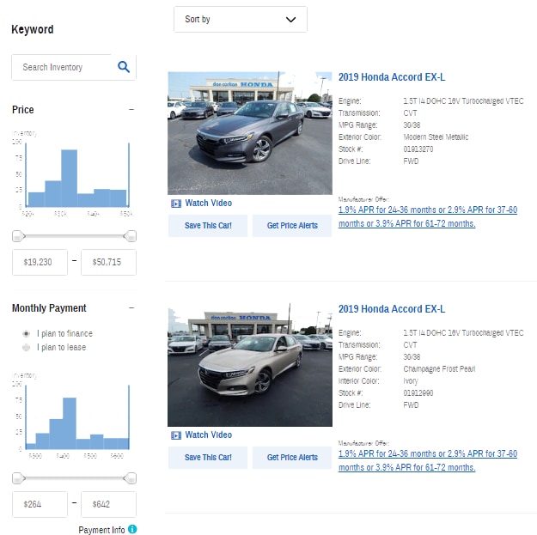Collapse the Monthly Payment filter section

click(131, 307)
